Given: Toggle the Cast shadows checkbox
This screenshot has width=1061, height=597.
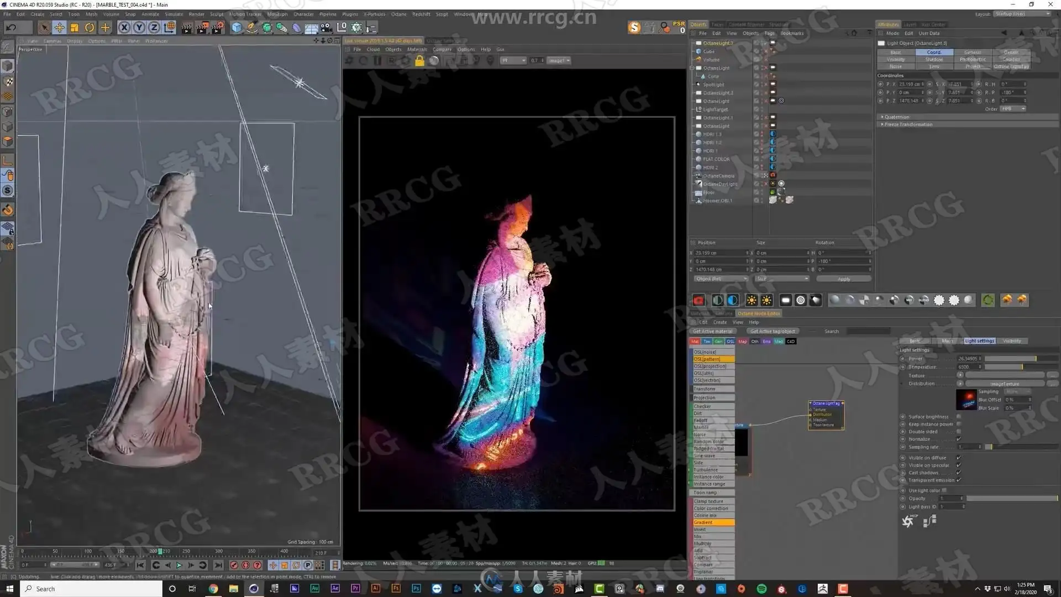Looking at the screenshot, I should click(x=959, y=473).
